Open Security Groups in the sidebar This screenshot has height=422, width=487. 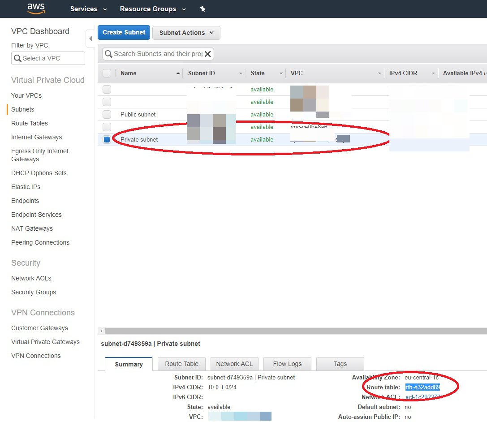pyautogui.click(x=34, y=292)
